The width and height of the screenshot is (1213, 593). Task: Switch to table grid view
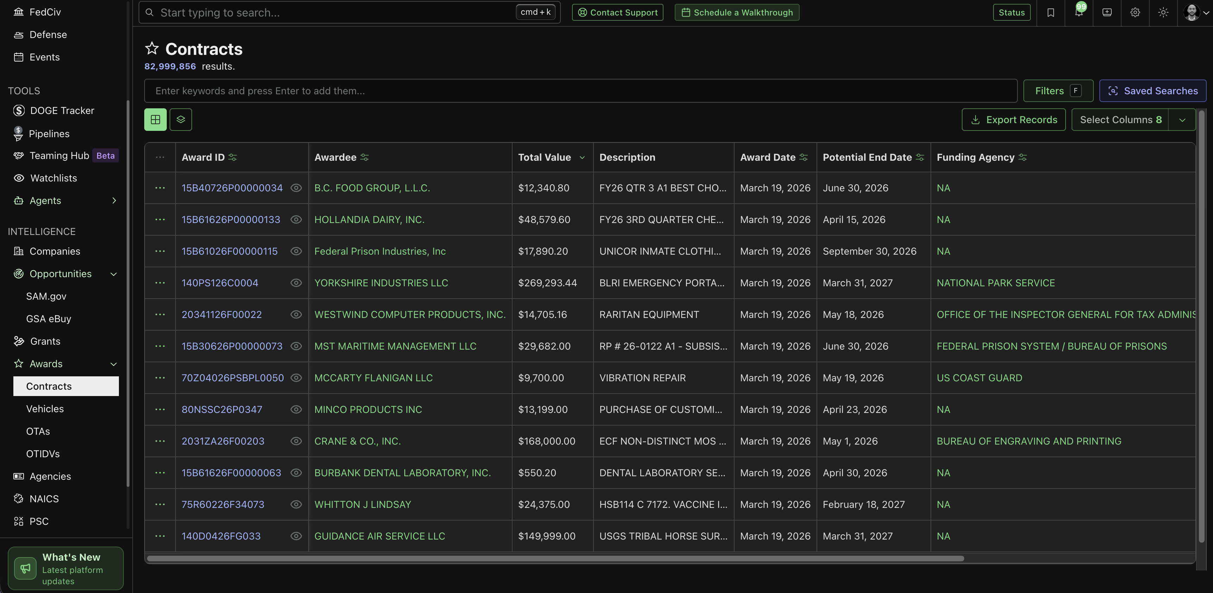[x=155, y=120]
